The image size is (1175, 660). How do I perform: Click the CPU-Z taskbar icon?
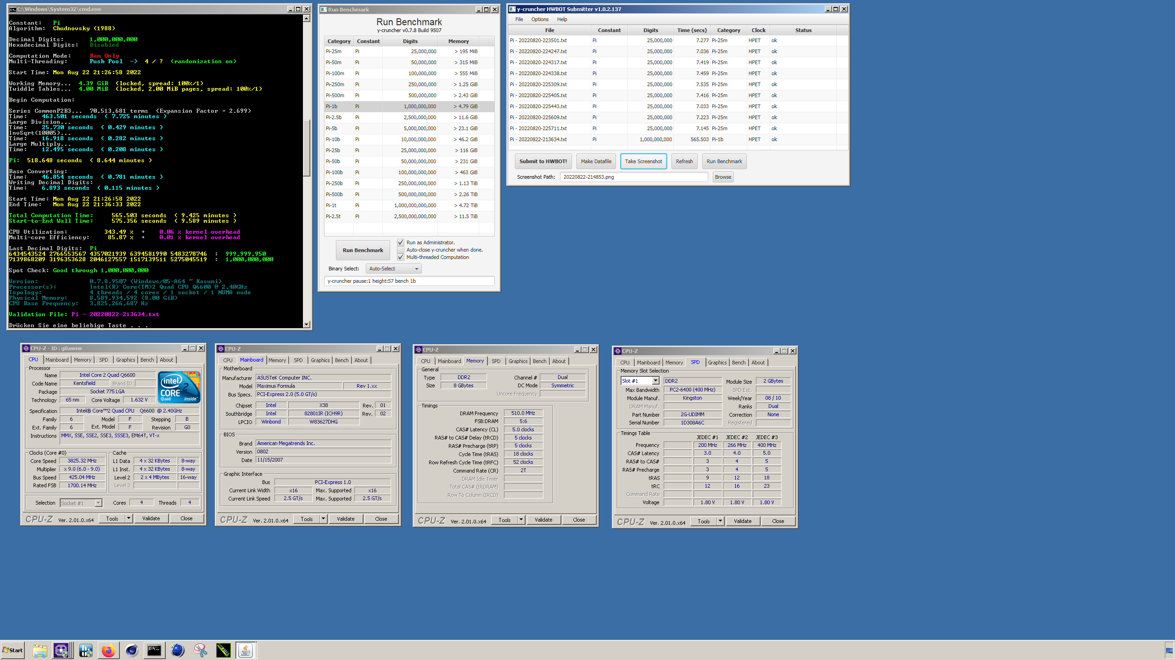coord(61,650)
